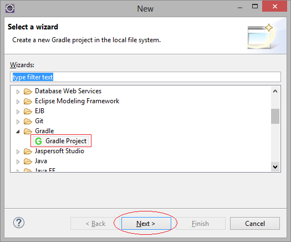Maximize the New wizard window
This screenshot has height=242, width=291.
pyautogui.click(x=255, y=7)
